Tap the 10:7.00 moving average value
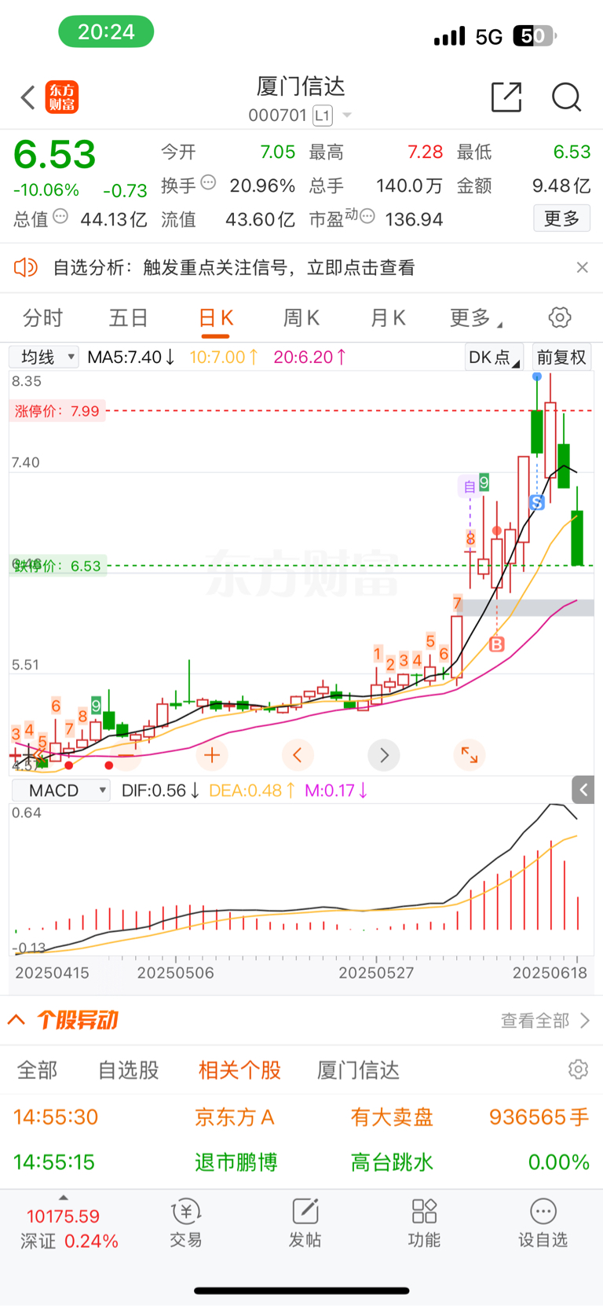Viewport: 603px width, 1306px height. pos(224,358)
